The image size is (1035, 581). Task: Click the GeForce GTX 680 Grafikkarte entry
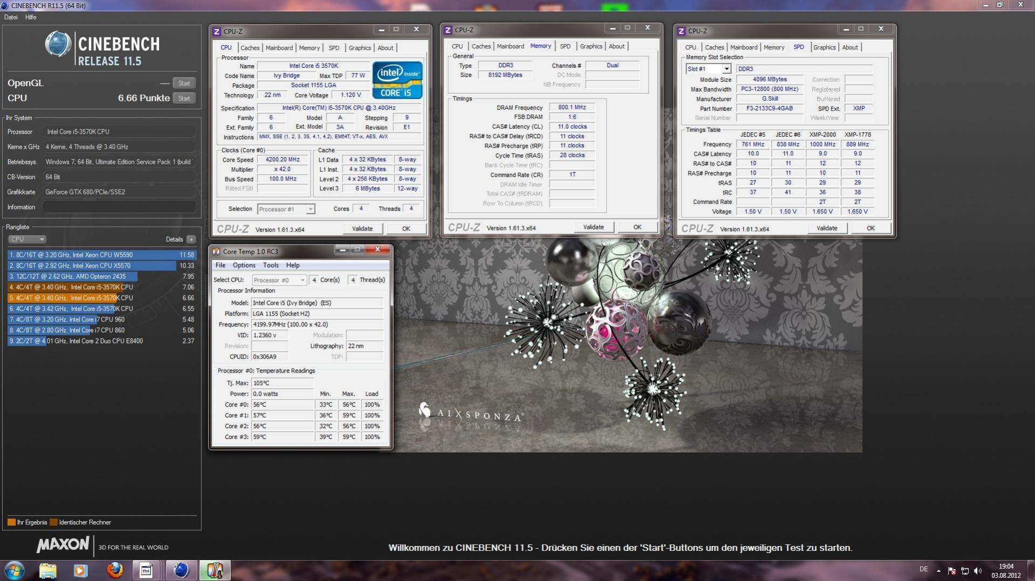point(119,192)
